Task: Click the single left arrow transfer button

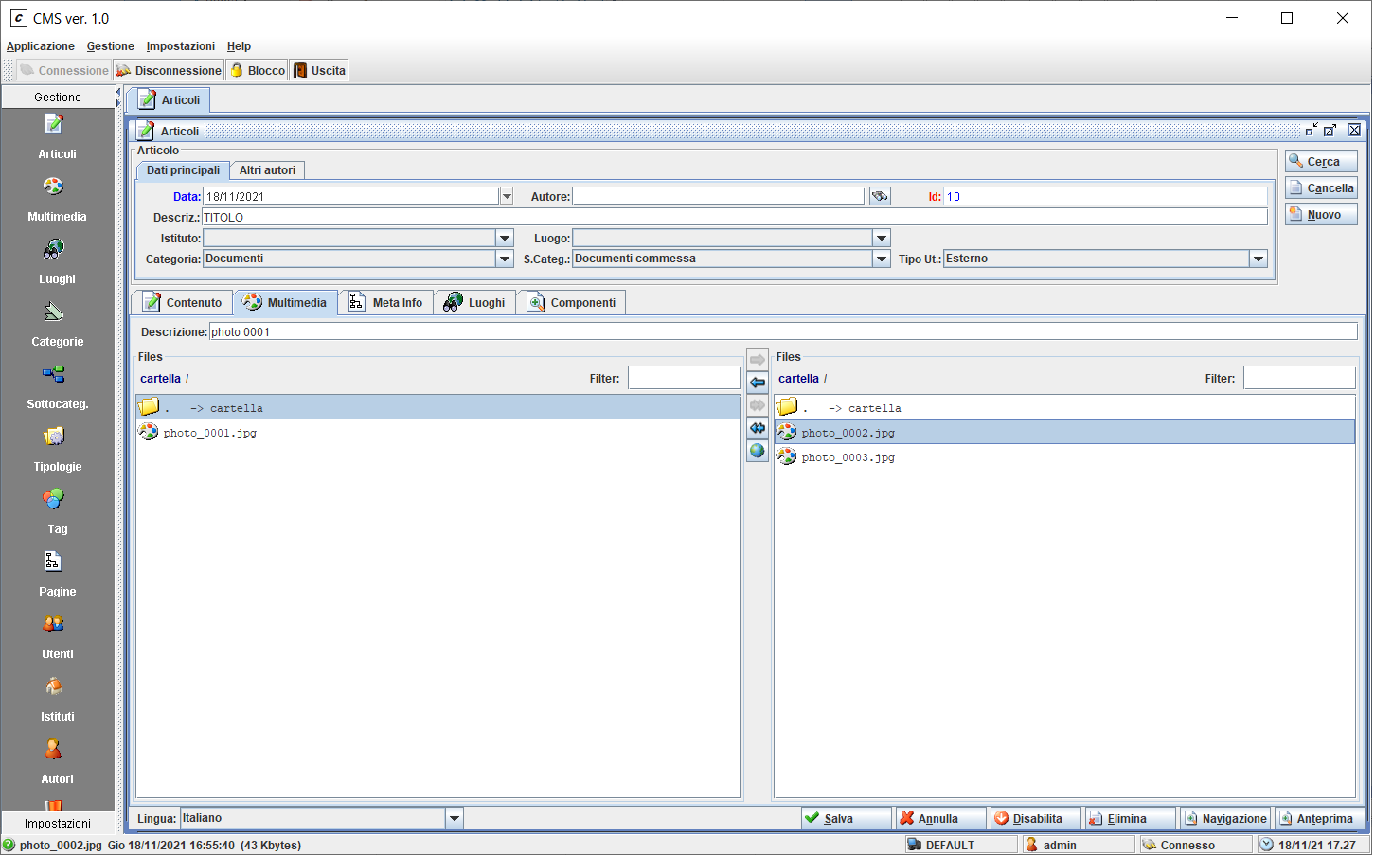Action: click(758, 383)
